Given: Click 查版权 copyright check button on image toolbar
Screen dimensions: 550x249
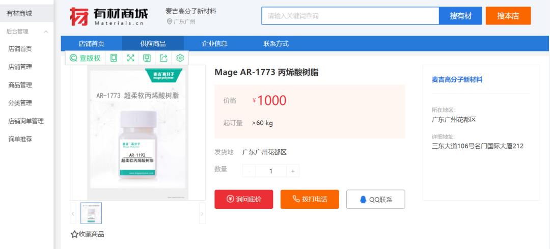Looking at the screenshot, I should 85,58.
